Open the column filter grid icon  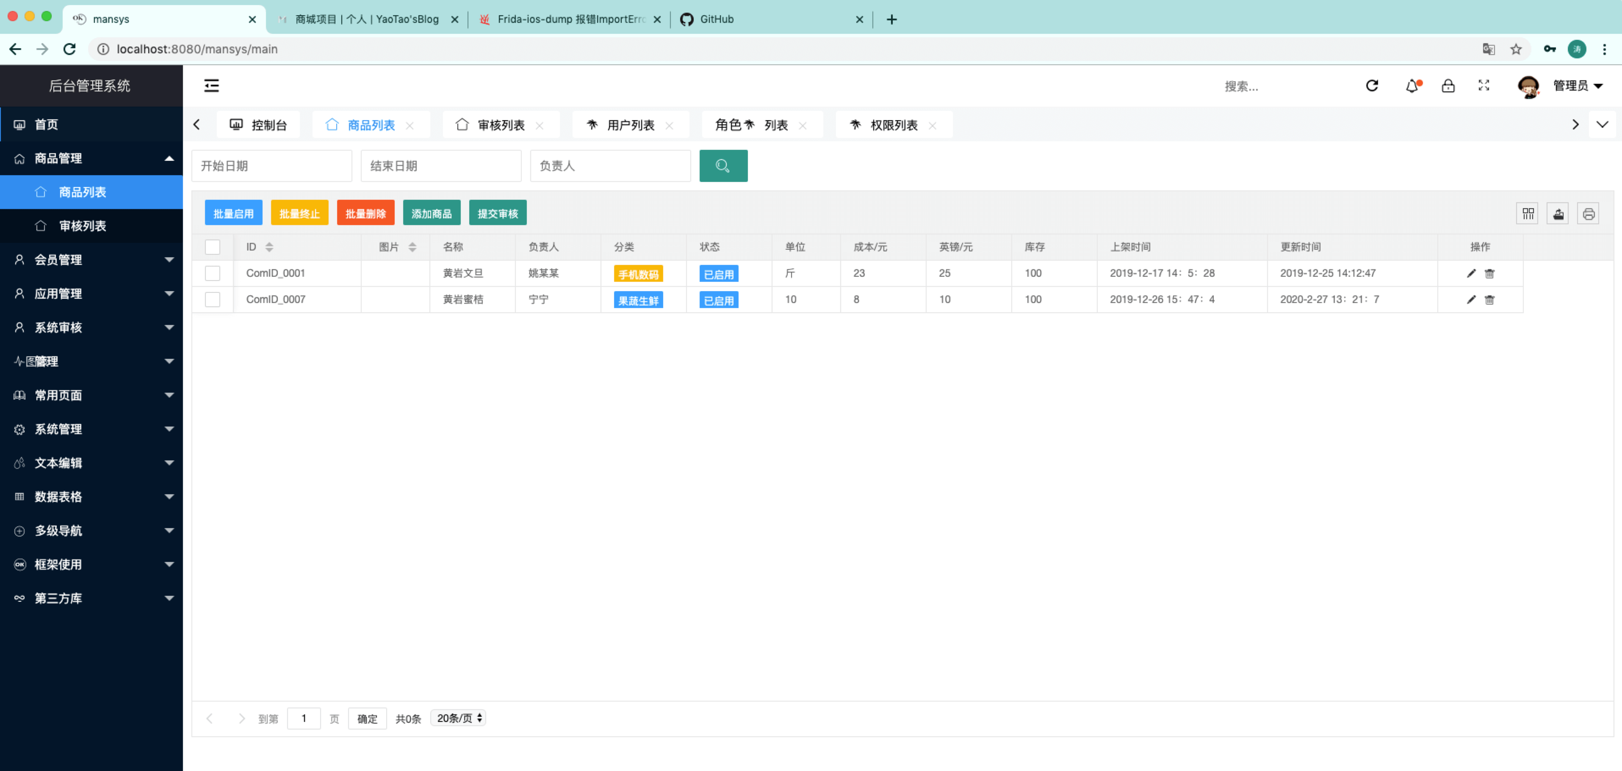click(1528, 214)
